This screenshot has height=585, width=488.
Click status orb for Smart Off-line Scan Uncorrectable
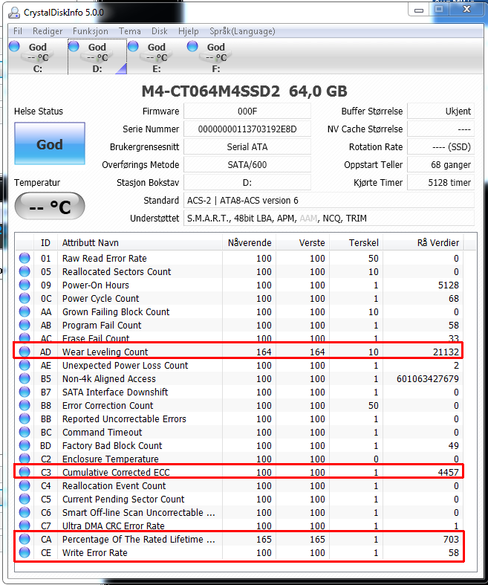[25, 513]
